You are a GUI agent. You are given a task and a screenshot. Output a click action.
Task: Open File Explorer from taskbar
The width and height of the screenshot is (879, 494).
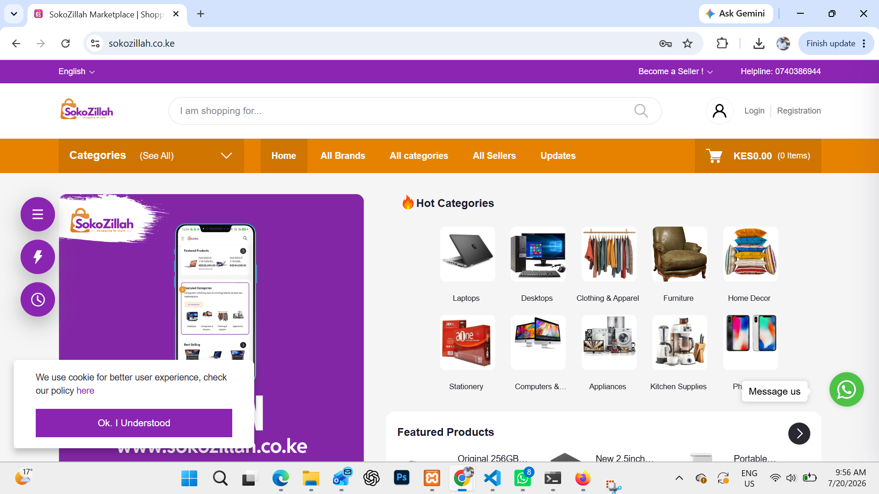[x=311, y=478]
